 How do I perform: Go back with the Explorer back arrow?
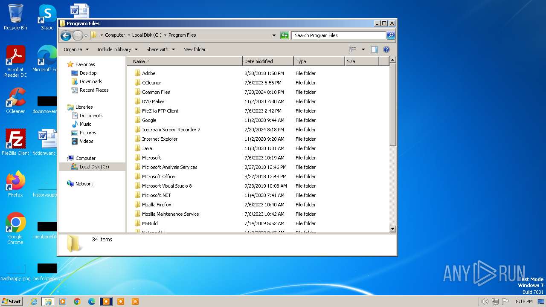click(x=66, y=35)
